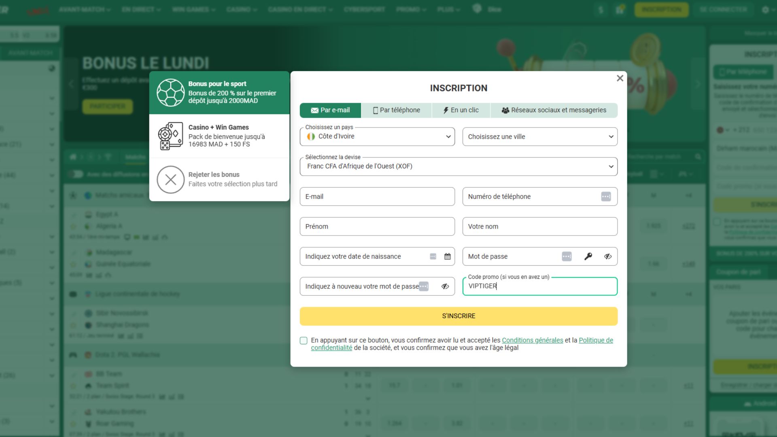Click into the Prénom input field
The width and height of the screenshot is (777, 437).
pos(377,227)
